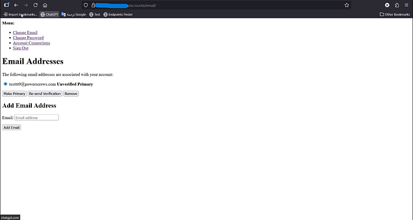The height and width of the screenshot is (220, 413).
Task: Open the Test bookmark
Action: coord(94,15)
